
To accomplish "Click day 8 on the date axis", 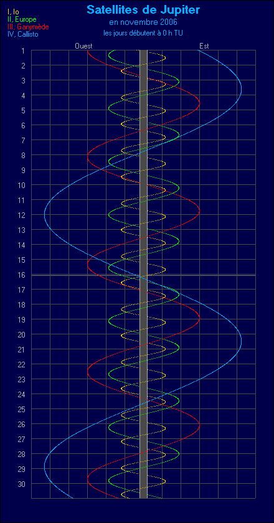I will [23, 155].
